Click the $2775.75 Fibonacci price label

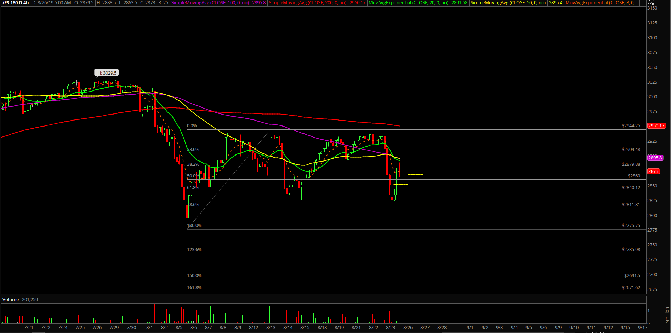coord(631,226)
